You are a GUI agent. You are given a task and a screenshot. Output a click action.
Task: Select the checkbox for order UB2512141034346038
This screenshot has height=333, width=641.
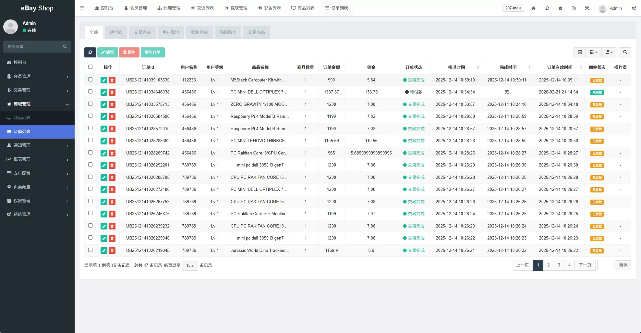[x=90, y=92]
